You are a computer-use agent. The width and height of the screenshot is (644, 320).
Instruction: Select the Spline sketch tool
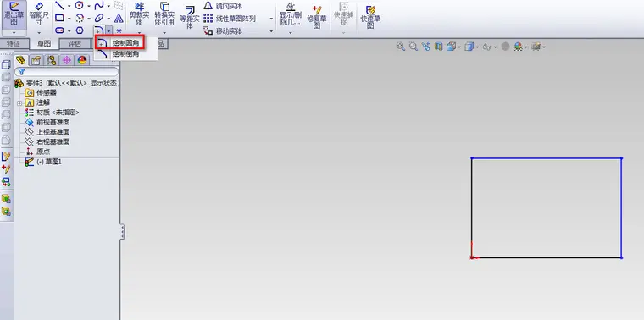99,6
